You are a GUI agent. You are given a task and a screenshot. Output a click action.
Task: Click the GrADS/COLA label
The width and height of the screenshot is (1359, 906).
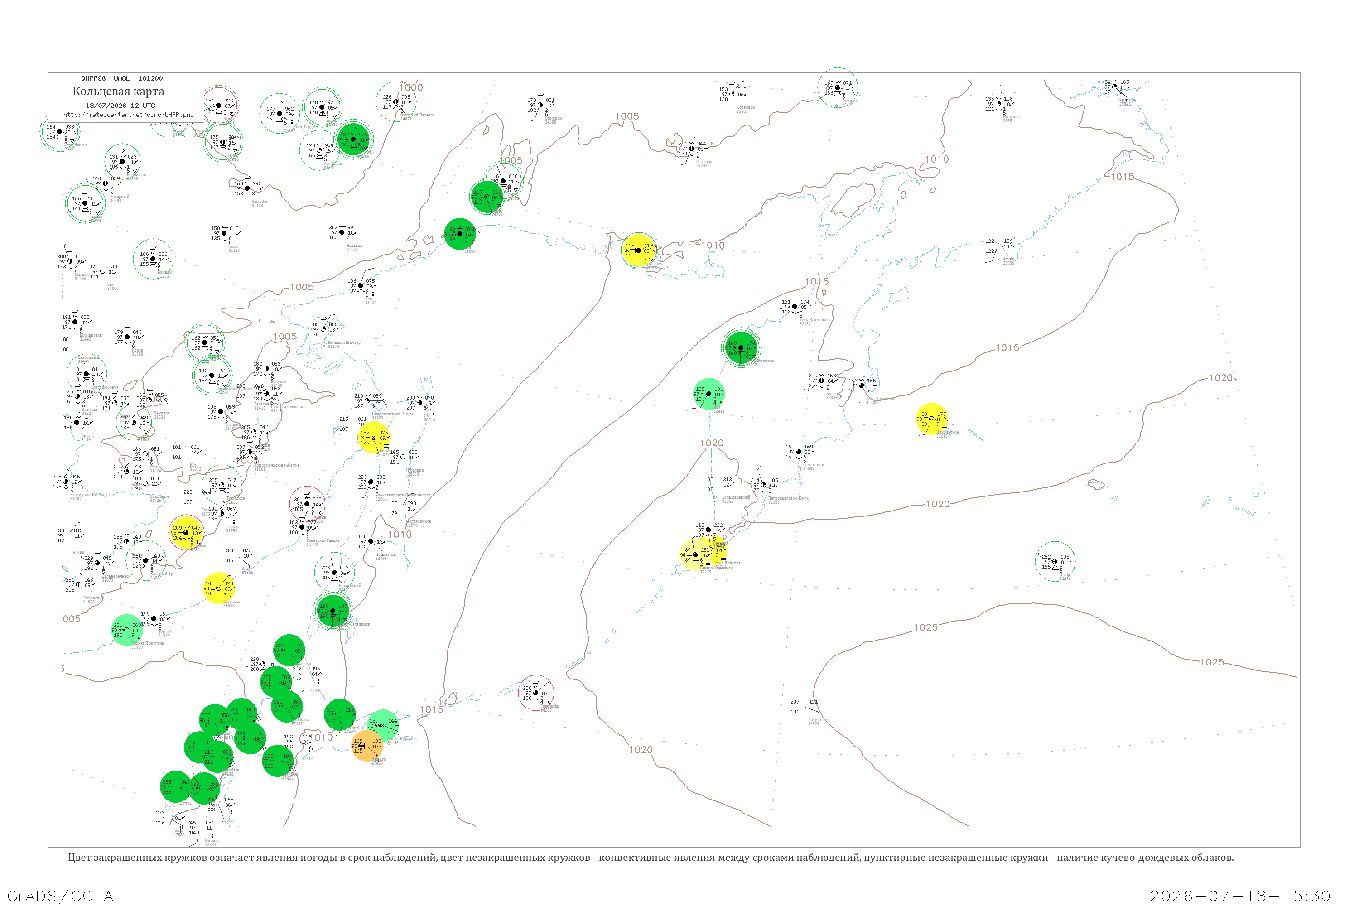point(60,896)
